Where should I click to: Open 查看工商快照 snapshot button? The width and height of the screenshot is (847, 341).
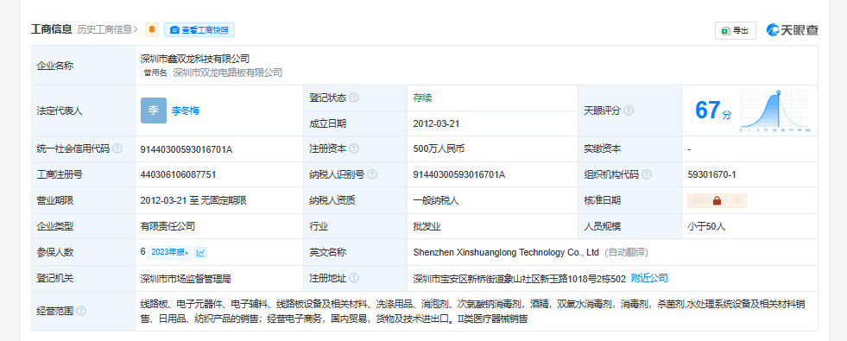point(199,29)
